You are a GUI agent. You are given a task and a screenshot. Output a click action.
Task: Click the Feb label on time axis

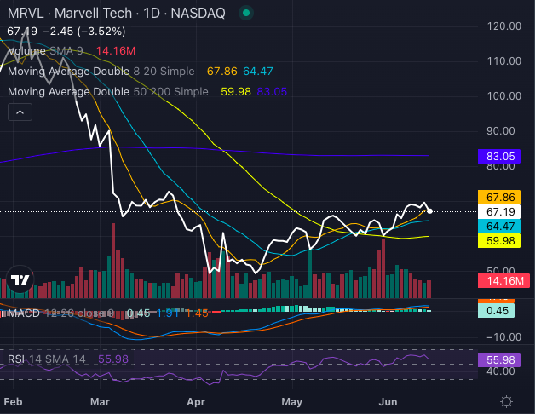click(x=13, y=402)
